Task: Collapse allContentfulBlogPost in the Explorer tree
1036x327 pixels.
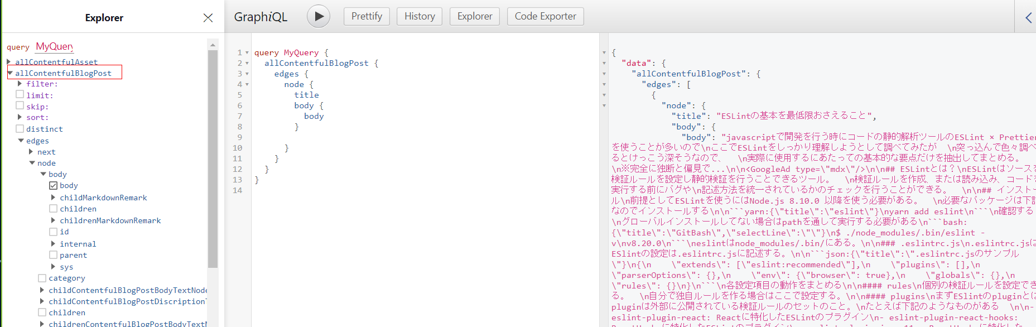Action: click(x=10, y=73)
